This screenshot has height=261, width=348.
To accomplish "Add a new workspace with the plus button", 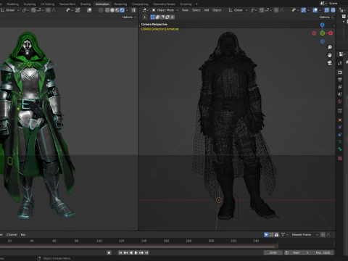I will tap(196, 4).
